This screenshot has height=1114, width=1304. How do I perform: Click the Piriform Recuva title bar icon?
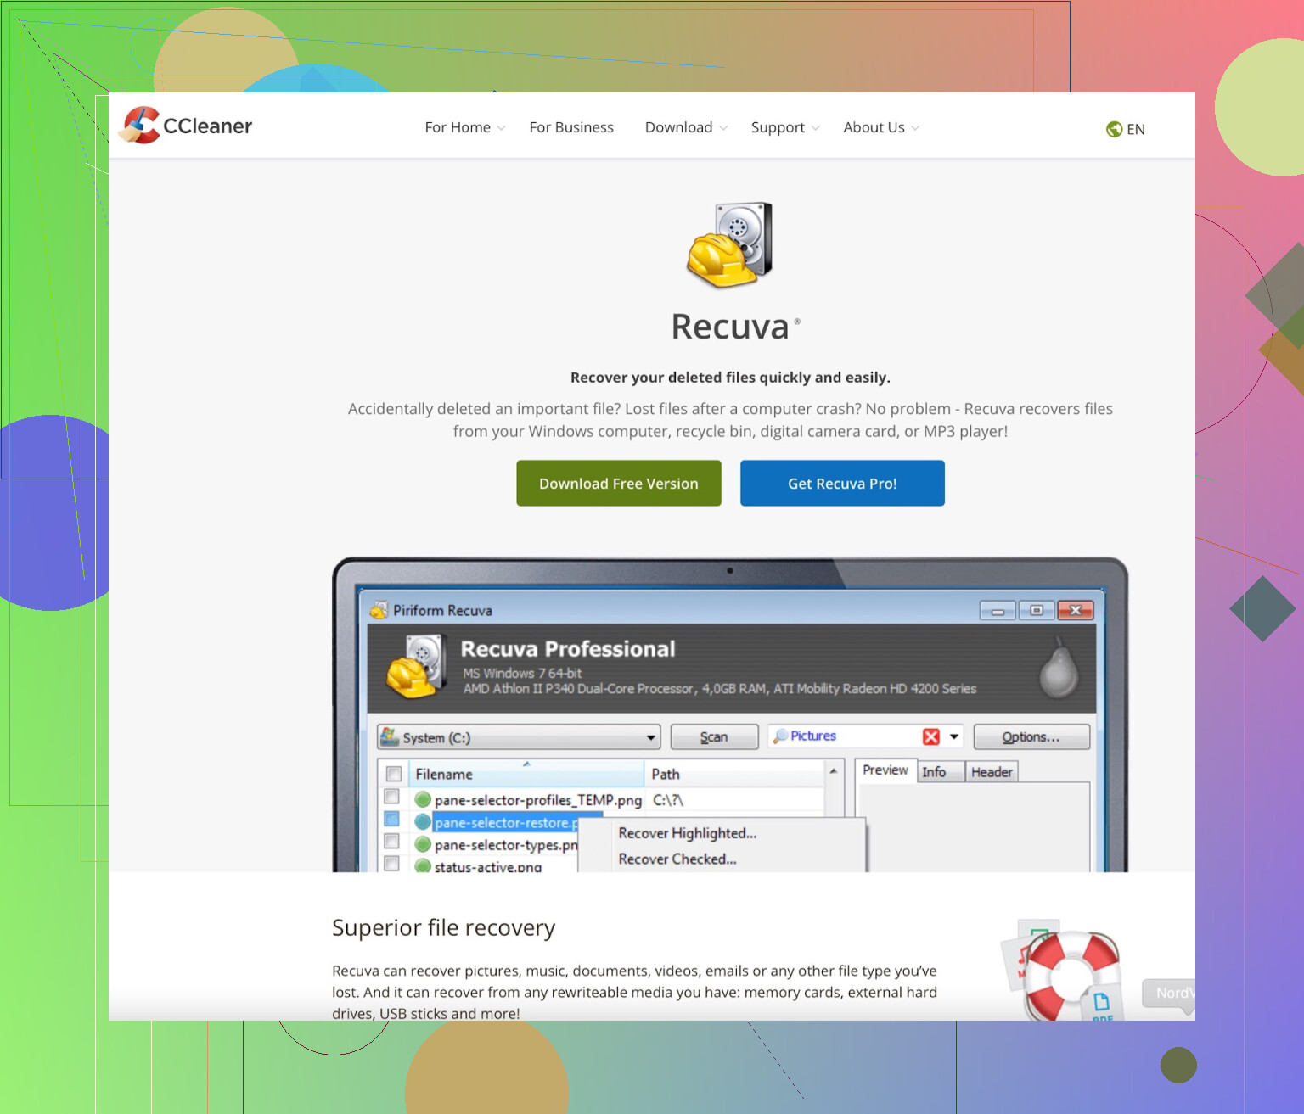tap(379, 610)
